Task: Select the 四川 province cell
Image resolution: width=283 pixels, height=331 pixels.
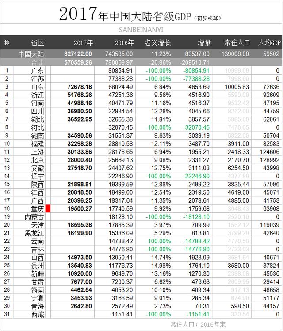Action: coord(37,111)
